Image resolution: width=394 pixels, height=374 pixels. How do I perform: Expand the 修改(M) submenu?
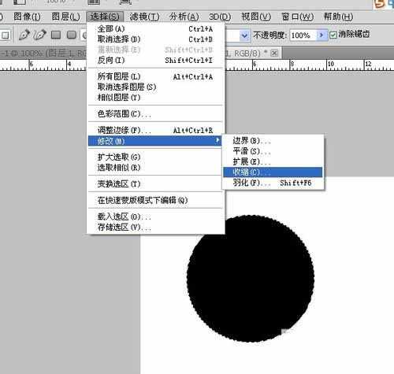point(155,141)
